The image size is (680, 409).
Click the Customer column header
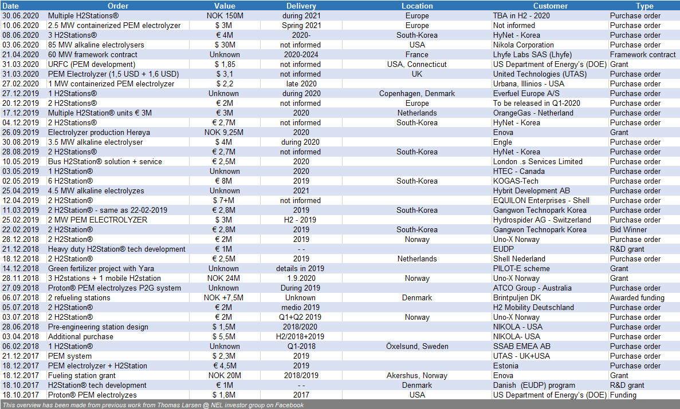click(x=551, y=6)
